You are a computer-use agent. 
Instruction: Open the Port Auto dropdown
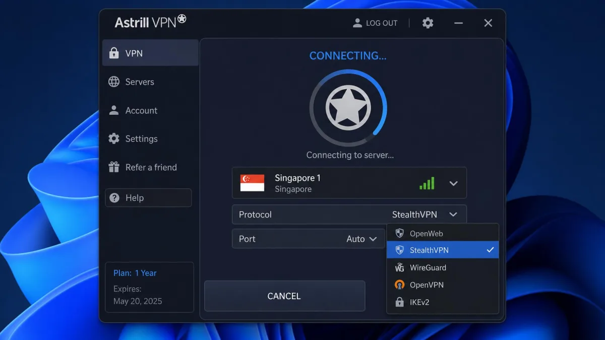[309, 239]
